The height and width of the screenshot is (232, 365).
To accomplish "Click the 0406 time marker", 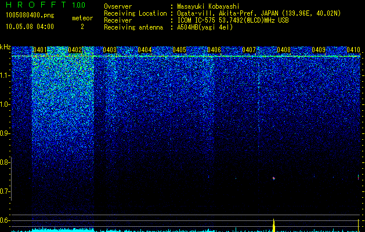I will tap(214, 50).
